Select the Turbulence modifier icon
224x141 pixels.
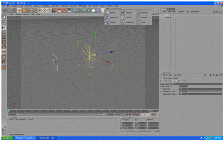[x=123, y=22]
